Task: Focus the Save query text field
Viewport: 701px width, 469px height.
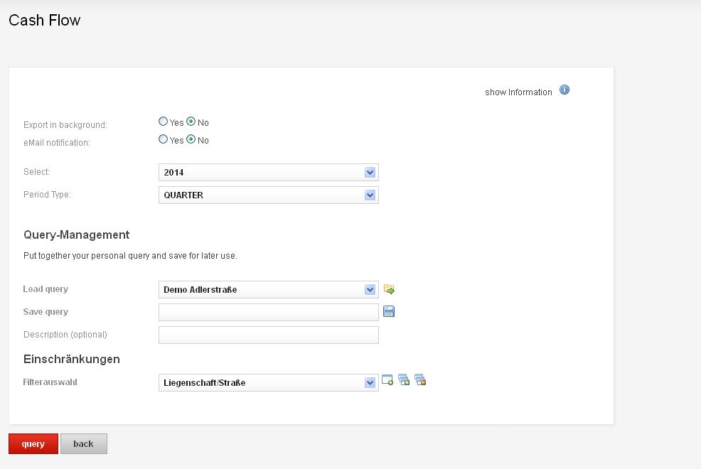Action: click(269, 312)
